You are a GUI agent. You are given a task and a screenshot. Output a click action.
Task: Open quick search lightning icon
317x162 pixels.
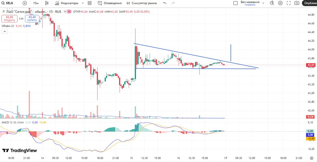point(272,3)
